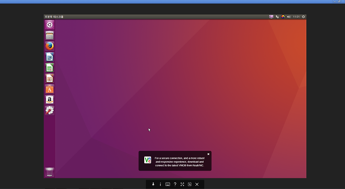This screenshot has width=345, height=189.
Task: Toggle VNC scale-to-fit view
Action: pos(189,184)
